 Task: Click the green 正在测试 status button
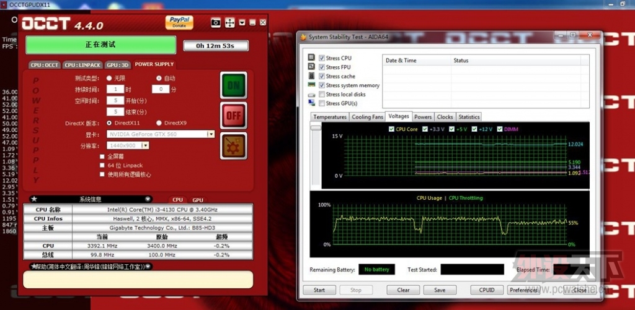click(x=101, y=45)
